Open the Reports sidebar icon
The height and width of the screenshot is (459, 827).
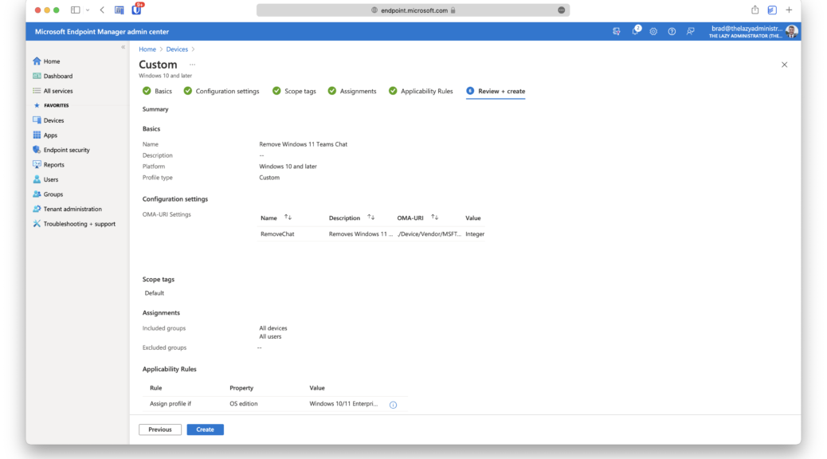coord(37,165)
